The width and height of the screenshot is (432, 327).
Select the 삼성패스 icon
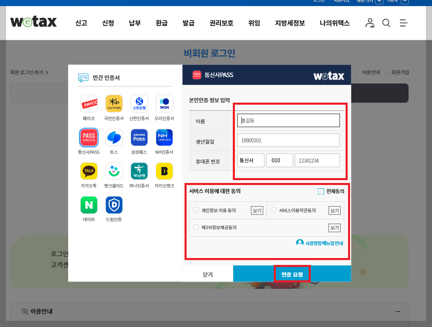(139, 137)
